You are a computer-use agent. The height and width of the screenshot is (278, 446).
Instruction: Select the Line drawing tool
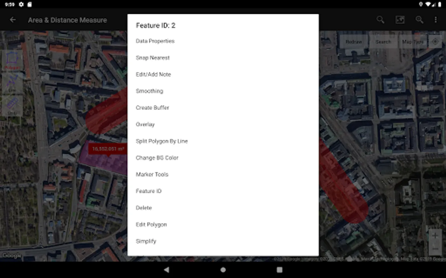click(12, 83)
